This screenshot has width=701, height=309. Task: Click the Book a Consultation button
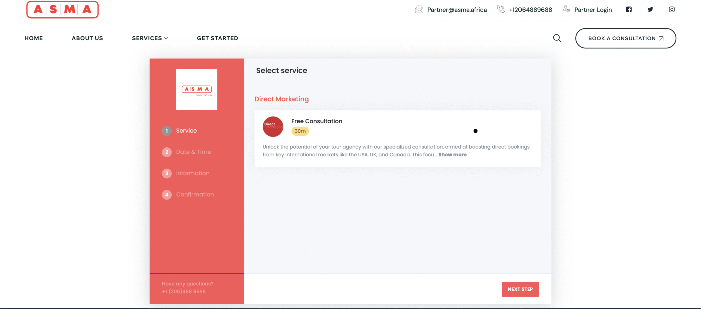[625, 38]
